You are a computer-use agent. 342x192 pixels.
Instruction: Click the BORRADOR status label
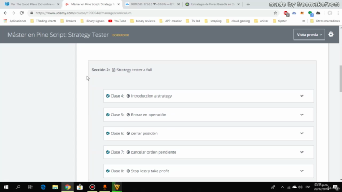(121, 35)
